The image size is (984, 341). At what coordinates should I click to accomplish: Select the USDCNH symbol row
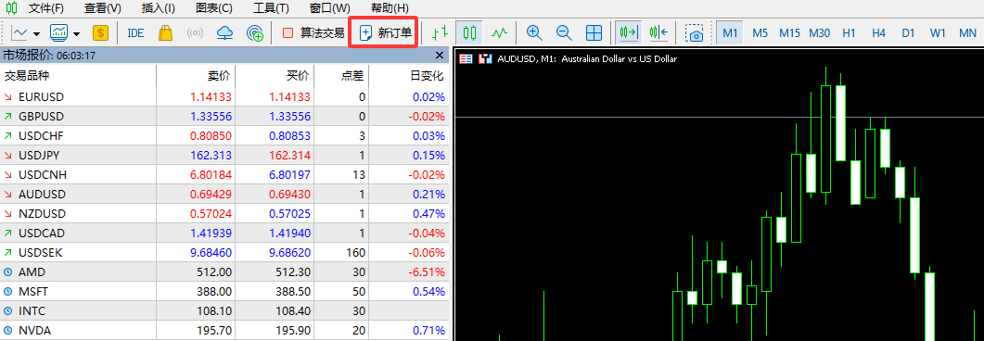pyautogui.click(x=224, y=175)
